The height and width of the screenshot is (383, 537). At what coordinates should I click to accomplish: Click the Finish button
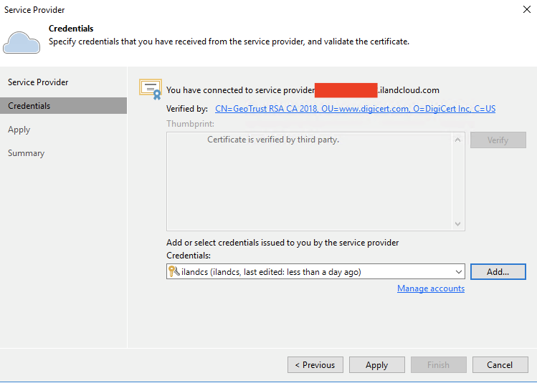pos(438,365)
